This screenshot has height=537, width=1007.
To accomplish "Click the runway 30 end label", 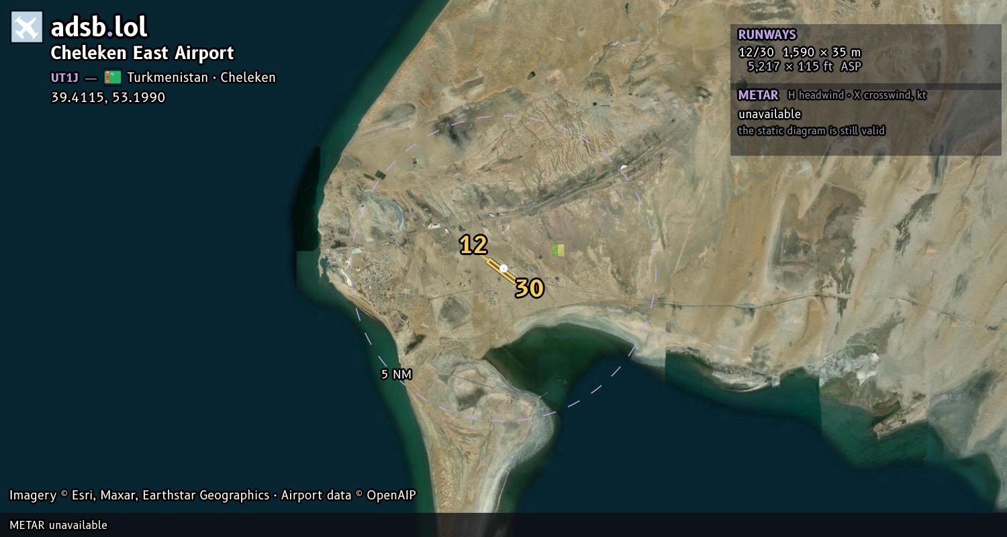I will pyautogui.click(x=529, y=289).
